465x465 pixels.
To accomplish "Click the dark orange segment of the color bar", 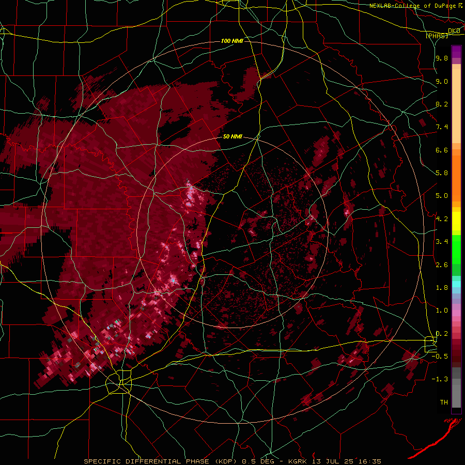I will [x=456, y=178].
